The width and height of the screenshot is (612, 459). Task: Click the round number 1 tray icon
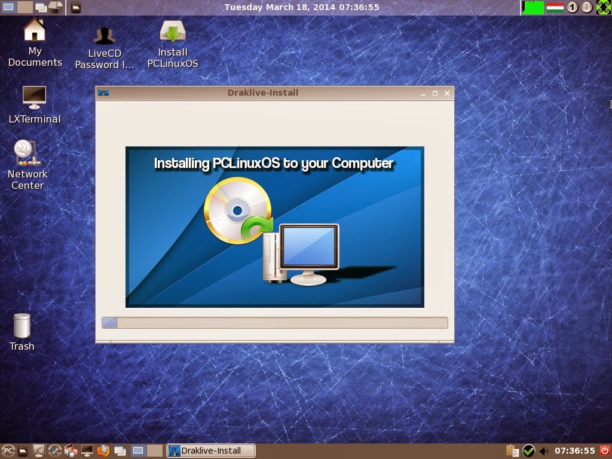(573, 7)
